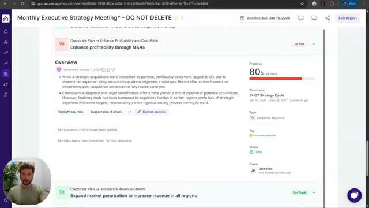Screen dimensions: 369x208
Task: Star the Monthly Executive Strategy Meeting report
Action: [x=176, y=18]
